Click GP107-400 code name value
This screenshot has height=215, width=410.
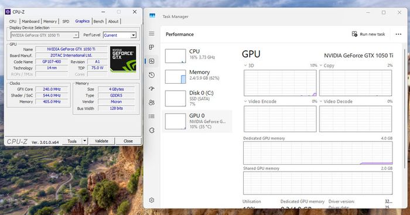click(52, 62)
